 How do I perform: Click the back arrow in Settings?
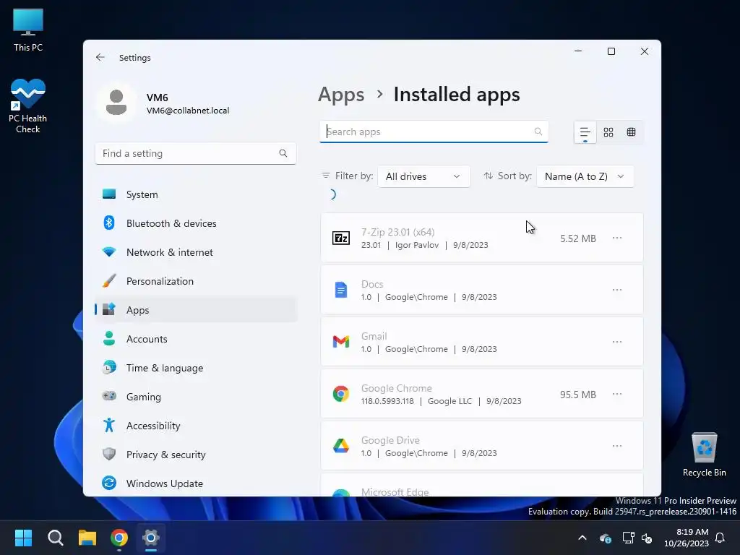[100, 57]
